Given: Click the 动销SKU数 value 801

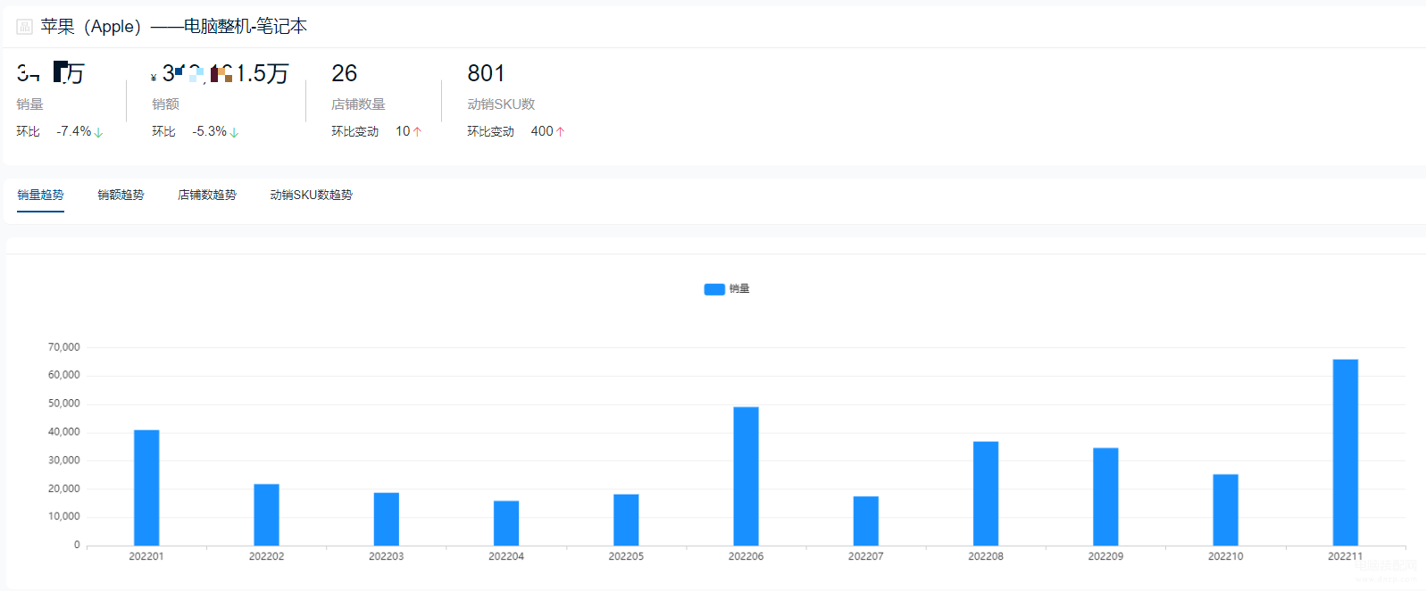Looking at the screenshot, I should (486, 73).
